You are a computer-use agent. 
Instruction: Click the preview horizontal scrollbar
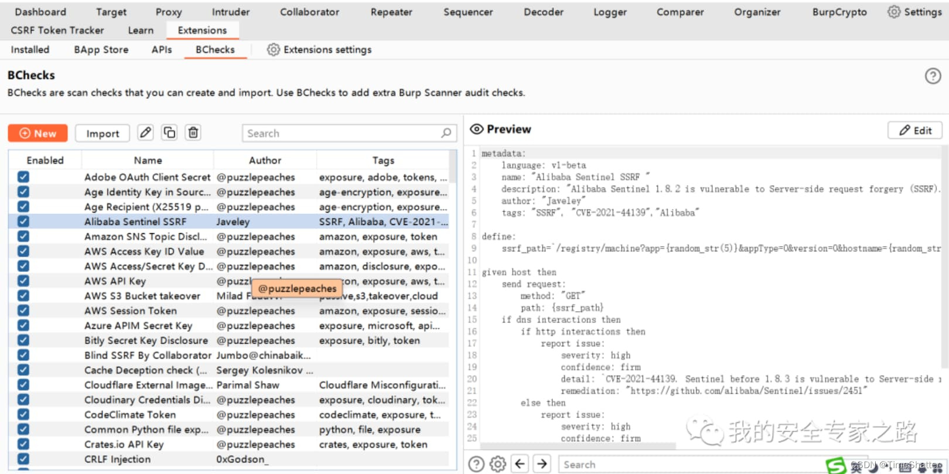pyautogui.click(x=578, y=446)
